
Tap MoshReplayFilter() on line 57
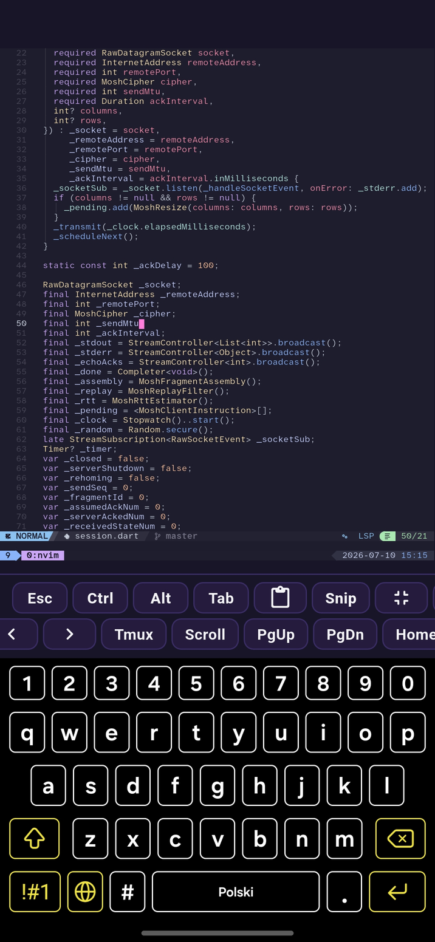[x=176, y=391]
